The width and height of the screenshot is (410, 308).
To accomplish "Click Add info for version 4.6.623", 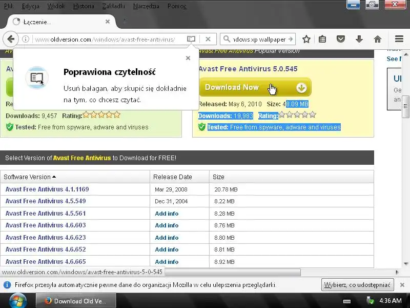I will 167,238.
